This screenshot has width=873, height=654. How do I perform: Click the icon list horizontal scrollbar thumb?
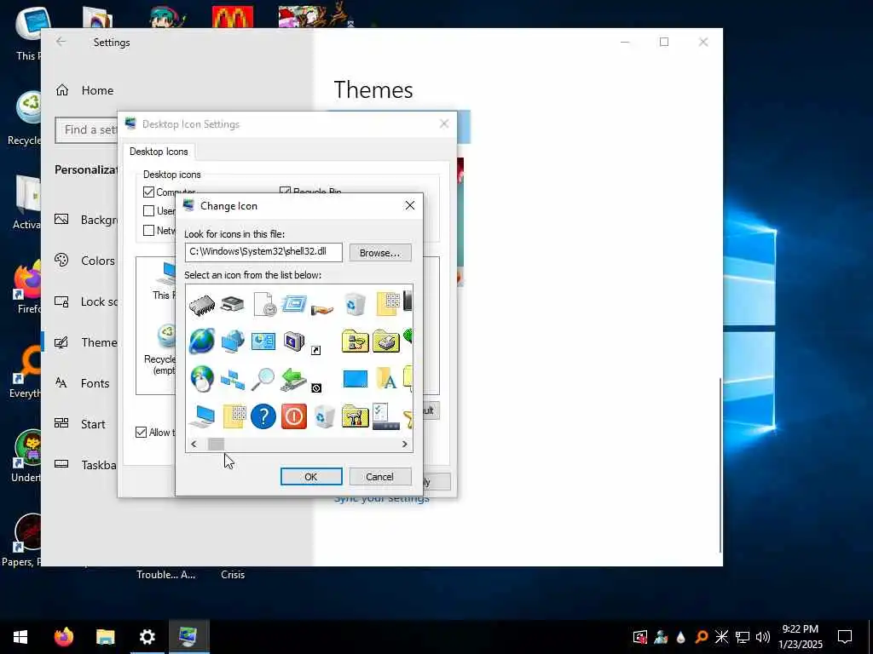216,444
